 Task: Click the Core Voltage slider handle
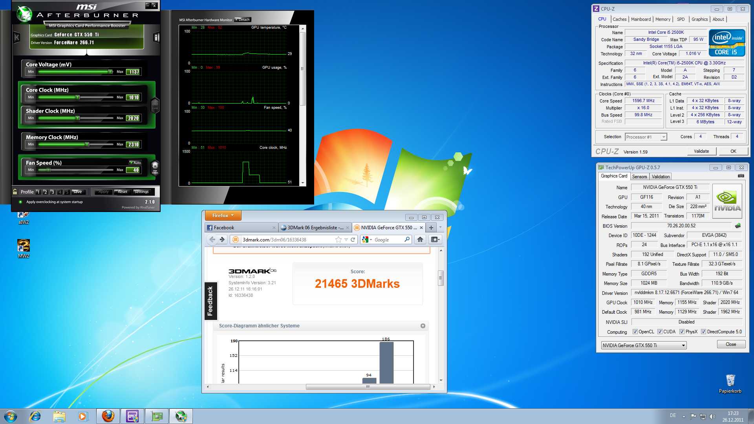(x=110, y=71)
